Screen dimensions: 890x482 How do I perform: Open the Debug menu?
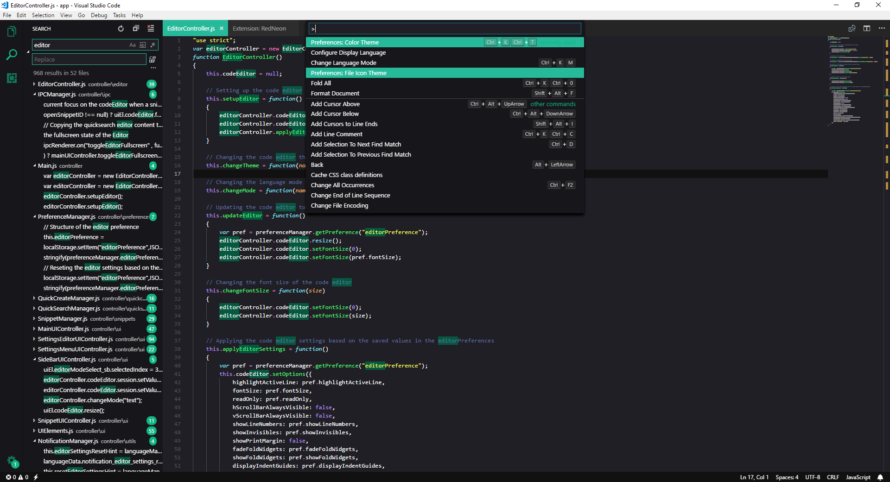point(99,15)
